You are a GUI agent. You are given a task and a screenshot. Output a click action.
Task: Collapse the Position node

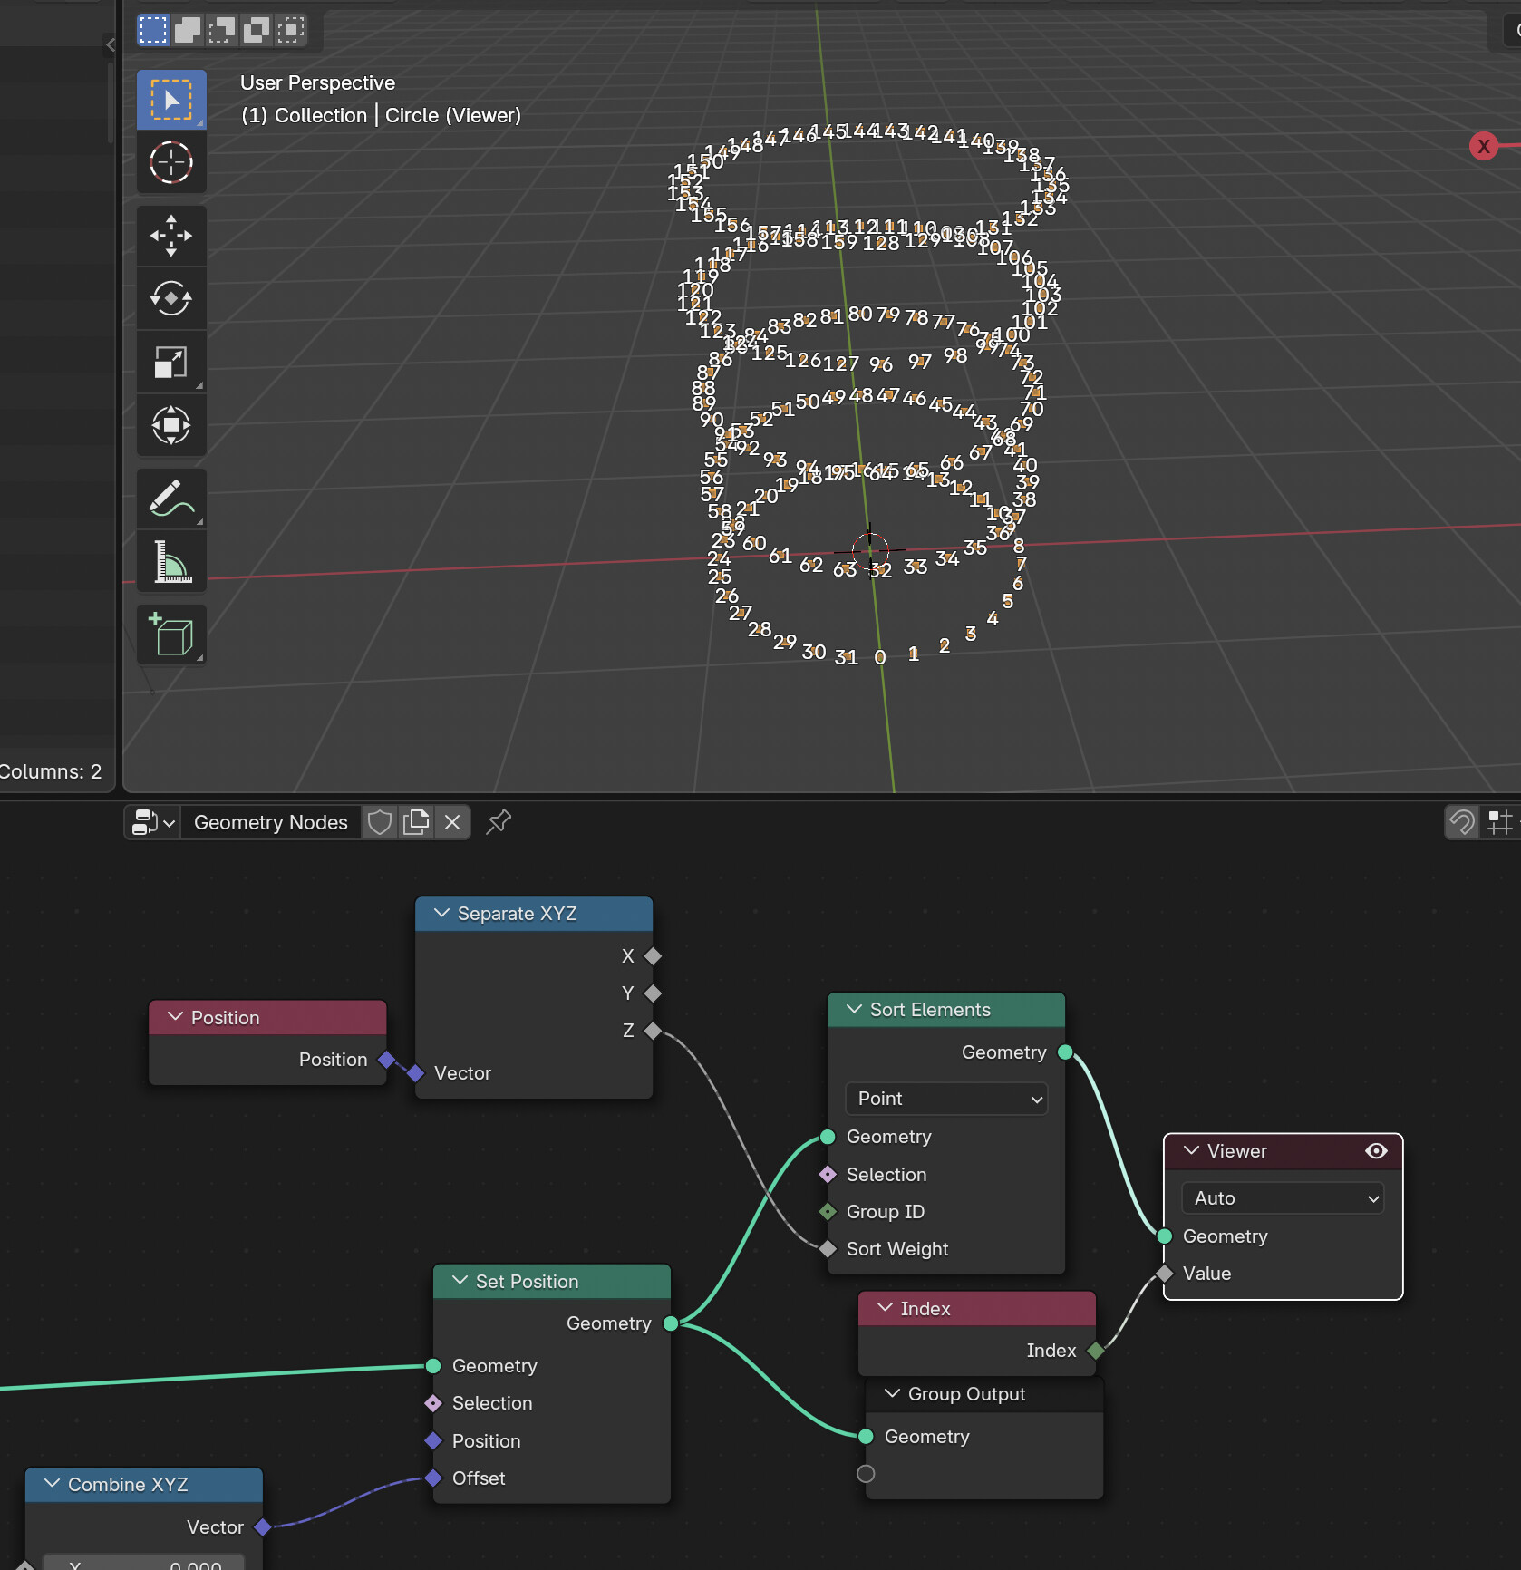click(175, 1017)
